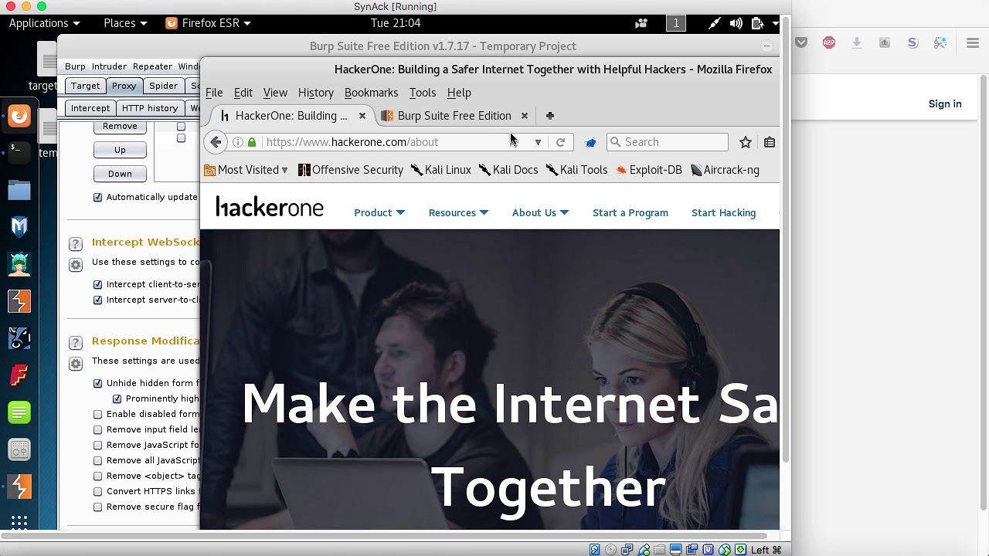Screen dimensions: 989x556
Task: Click Sign in on the background page
Action: pos(945,103)
